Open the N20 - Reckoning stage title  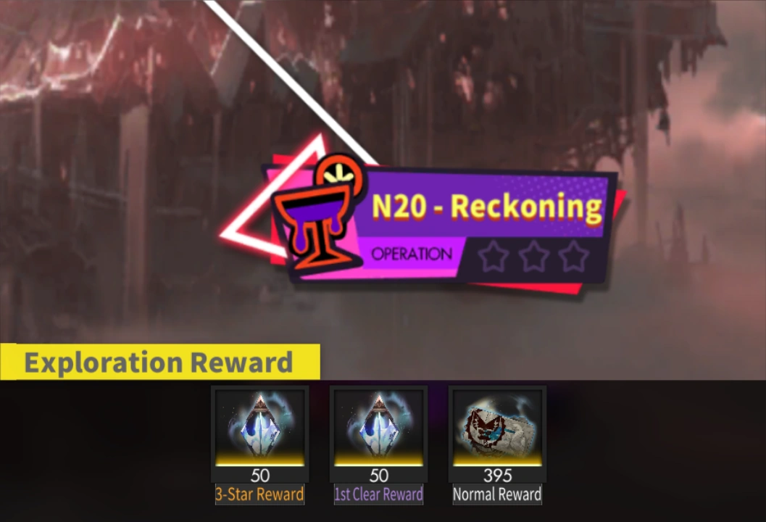pyautogui.click(x=486, y=206)
